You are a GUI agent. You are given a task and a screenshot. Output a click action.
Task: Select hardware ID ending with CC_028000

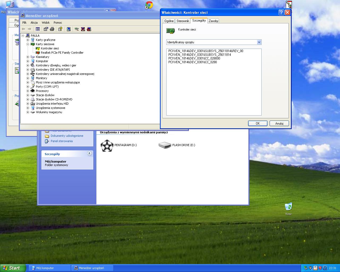pos(194,58)
